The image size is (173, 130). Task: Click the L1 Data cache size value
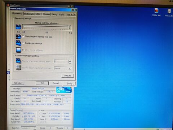coord(54,113)
